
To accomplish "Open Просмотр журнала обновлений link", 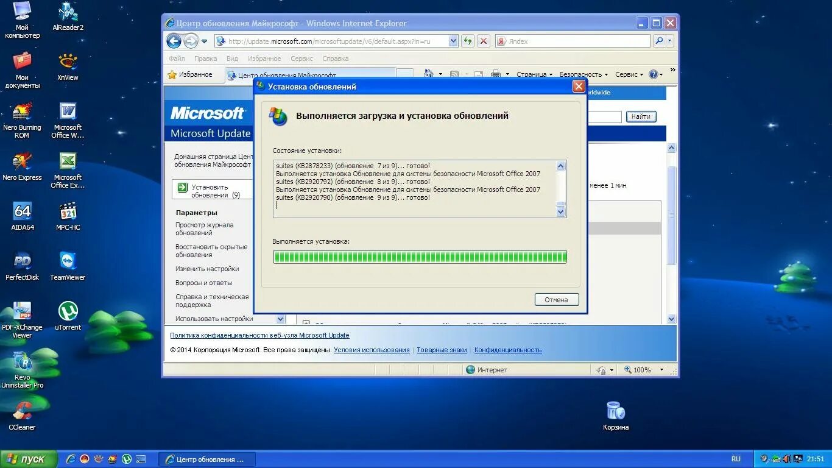I will click(205, 229).
